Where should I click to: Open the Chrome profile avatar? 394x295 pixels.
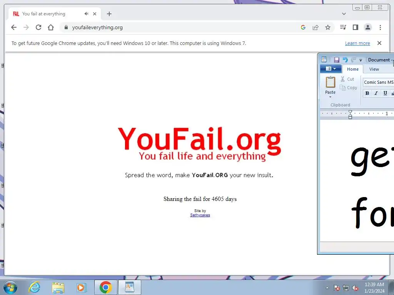(x=367, y=27)
